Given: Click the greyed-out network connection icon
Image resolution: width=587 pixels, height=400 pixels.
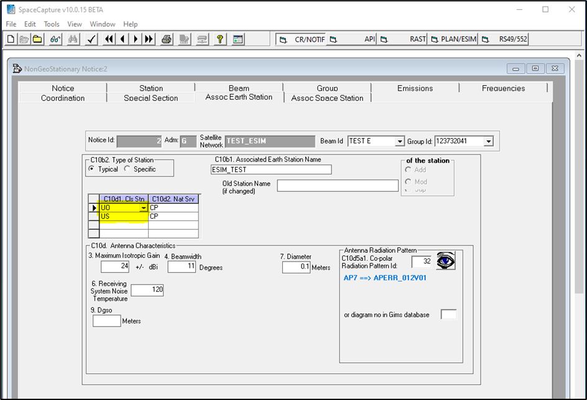Looking at the screenshot, I should tap(203, 39).
